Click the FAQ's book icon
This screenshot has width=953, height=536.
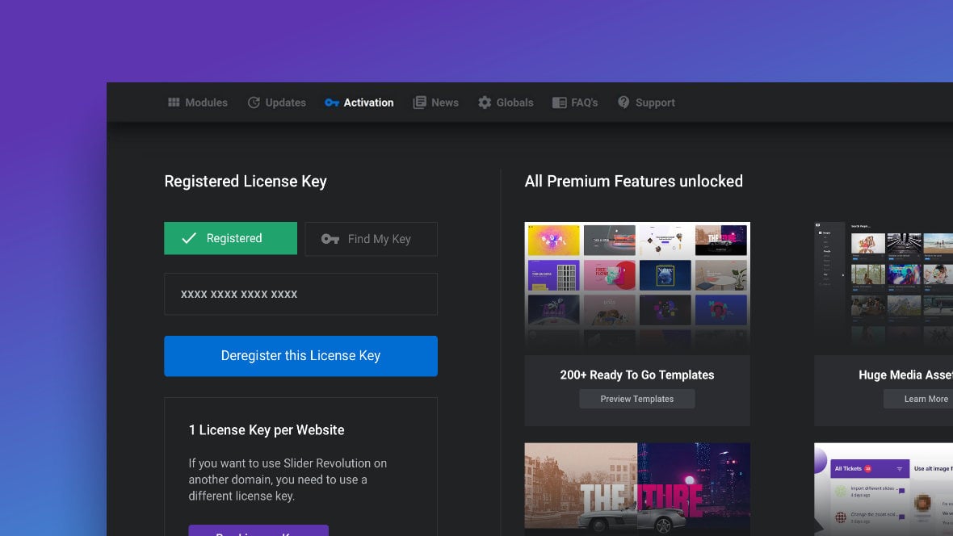(x=559, y=103)
